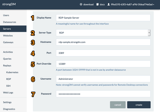Click the account ID text in header
The width and height of the screenshot is (160, 112).
pos(132,5)
